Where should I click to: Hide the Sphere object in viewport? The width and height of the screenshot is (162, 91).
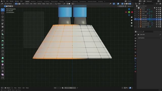tap(158, 27)
